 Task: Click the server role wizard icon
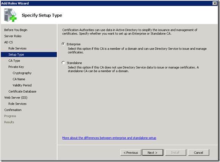pyautogui.click(x=10, y=15)
